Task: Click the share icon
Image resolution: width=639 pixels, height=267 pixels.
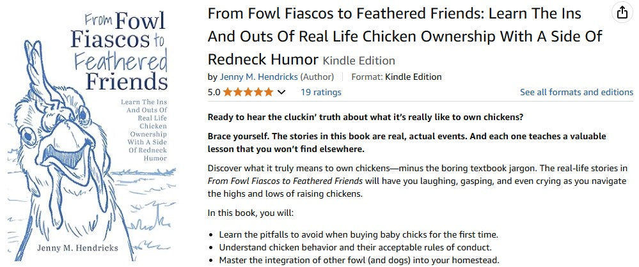Action: (621, 12)
